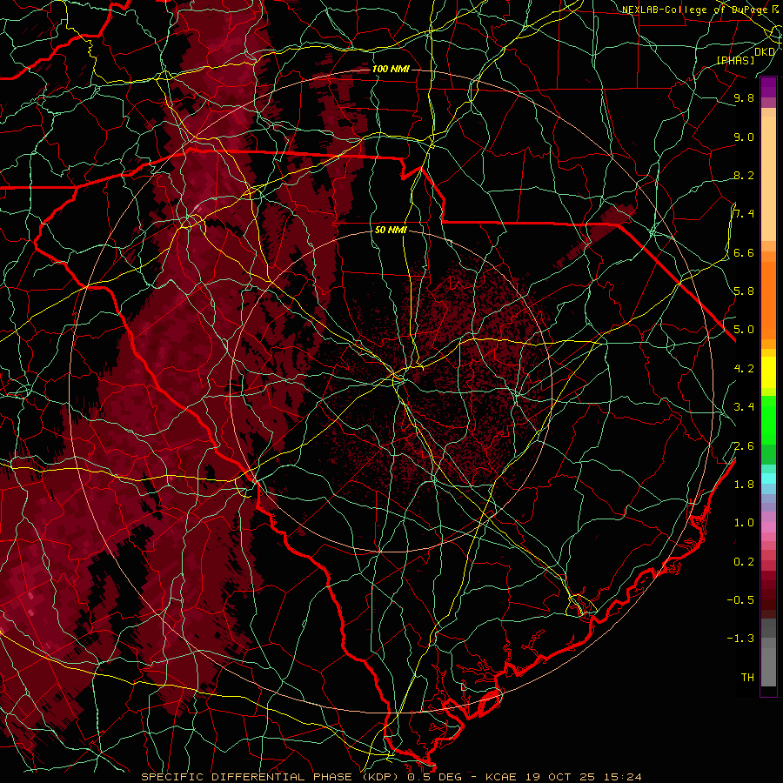Click the -1.3 legend value
783x783 pixels.
pos(740,639)
